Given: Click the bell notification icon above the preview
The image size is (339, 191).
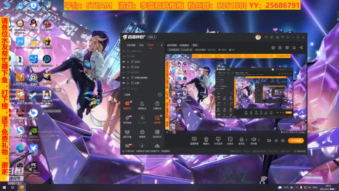Looking at the screenshot, I should pyautogui.click(x=294, y=48).
